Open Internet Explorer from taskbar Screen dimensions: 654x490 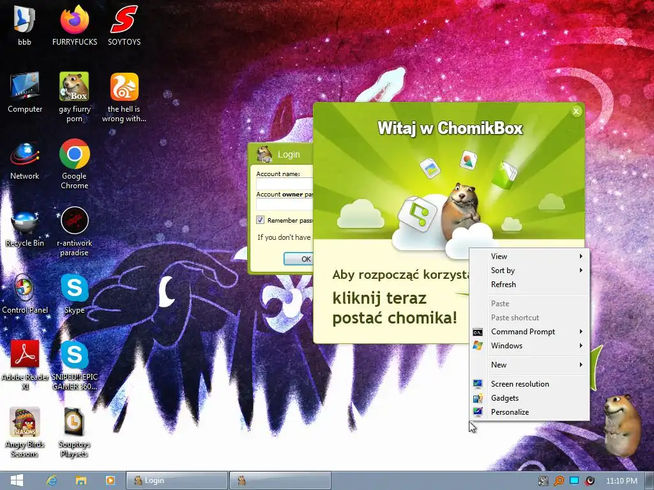coord(51,480)
